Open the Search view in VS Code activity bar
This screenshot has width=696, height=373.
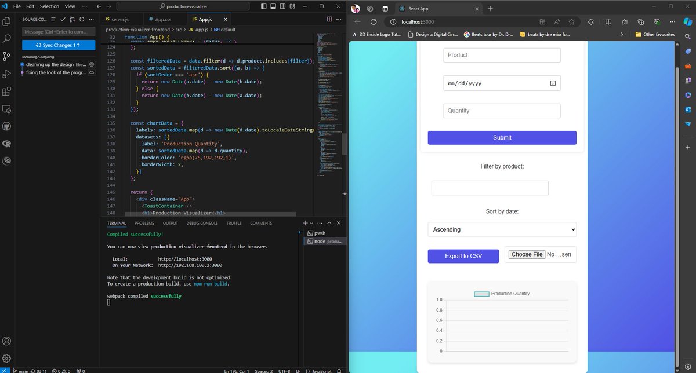click(x=7, y=38)
